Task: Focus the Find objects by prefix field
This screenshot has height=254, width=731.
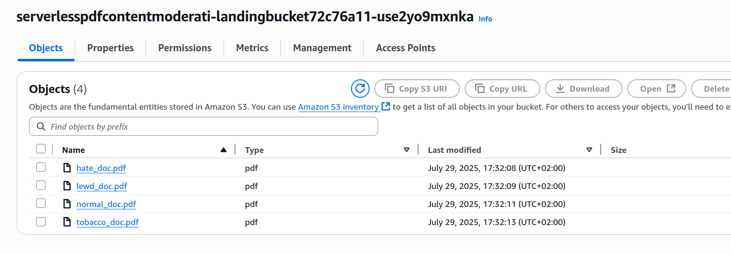Action: (x=204, y=127)
